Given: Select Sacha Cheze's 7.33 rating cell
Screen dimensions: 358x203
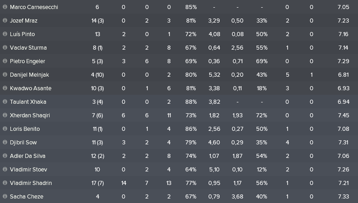Looking at the screenshot, I should [344, 196].
